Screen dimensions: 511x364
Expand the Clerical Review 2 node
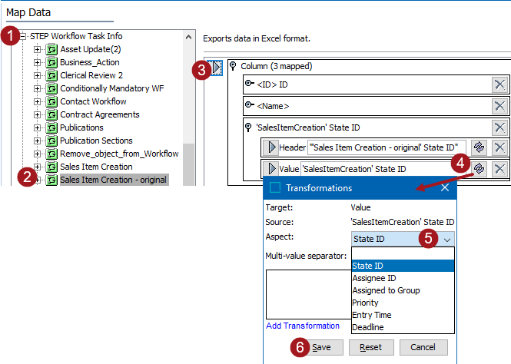click(x=37, y=75)
